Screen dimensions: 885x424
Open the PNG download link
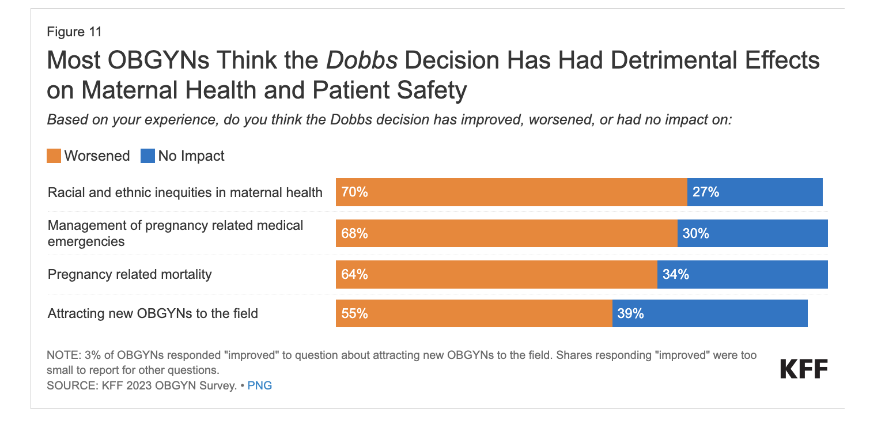(259, 386)
